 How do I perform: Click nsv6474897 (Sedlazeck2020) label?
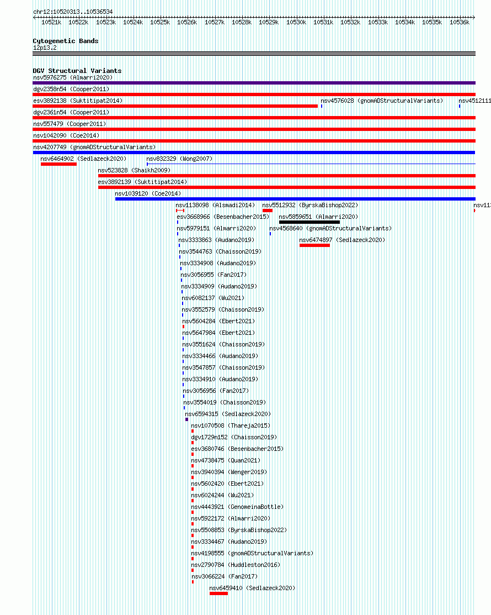(342, 240)
